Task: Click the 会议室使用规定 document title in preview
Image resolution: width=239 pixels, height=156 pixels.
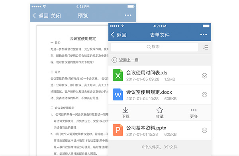Action: [x=83, y=39]
